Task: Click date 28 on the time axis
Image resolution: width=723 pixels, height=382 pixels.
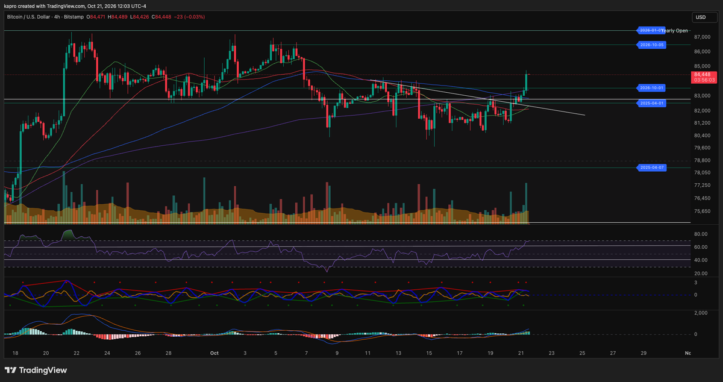Action: click(x=168, y=354)
